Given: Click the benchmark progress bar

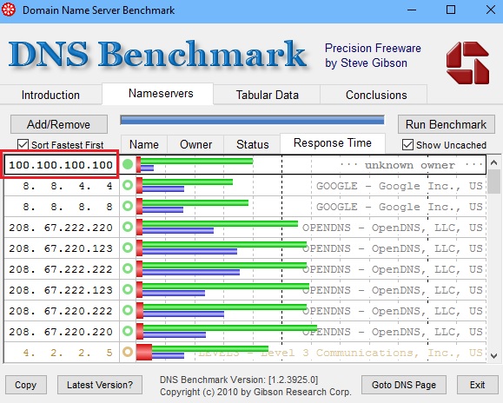Looking at the screenshot, I should (x=252, y=120).
